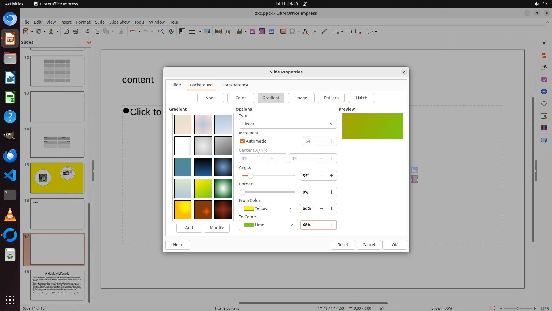The width and height of the screenshot is (552, 311).
Task: Click the Angle slider handle
Action: [x=250, y=176]
